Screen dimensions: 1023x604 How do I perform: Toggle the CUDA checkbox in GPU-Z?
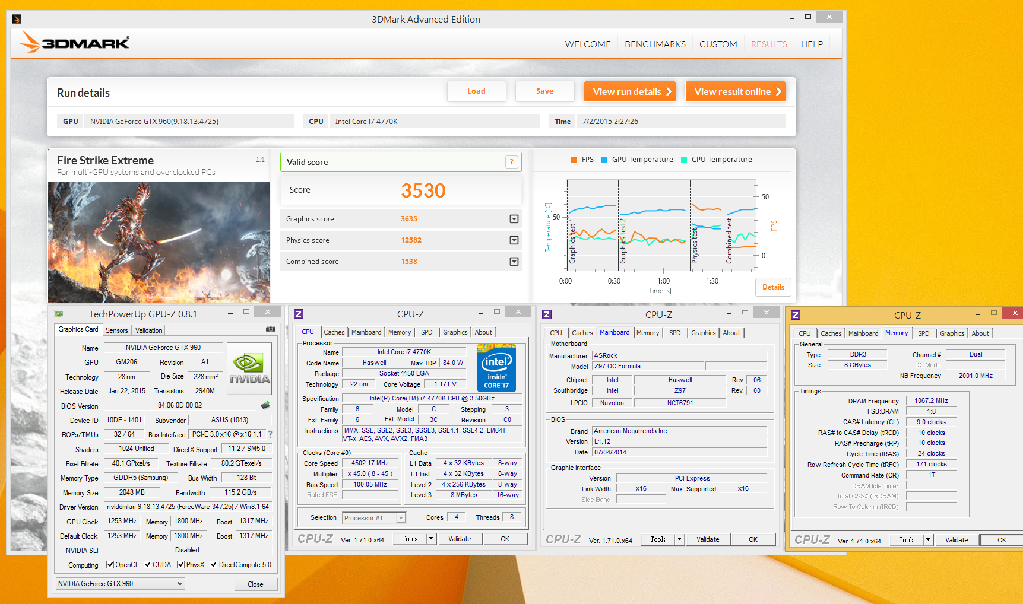click(x=147, y=565)
